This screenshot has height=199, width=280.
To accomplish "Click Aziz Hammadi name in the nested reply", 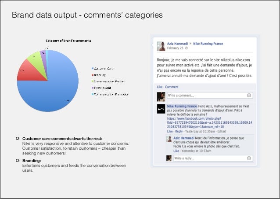I will tap(184, 138).
